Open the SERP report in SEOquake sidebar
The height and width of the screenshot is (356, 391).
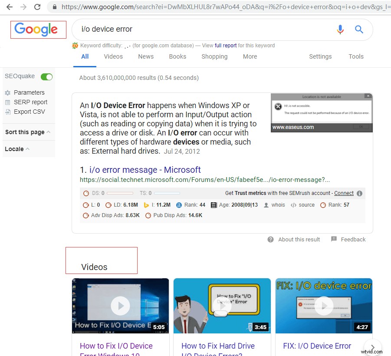point(9,102)
